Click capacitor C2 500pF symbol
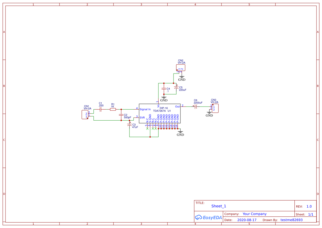This screenshot has height=228, width=322. 121,114
